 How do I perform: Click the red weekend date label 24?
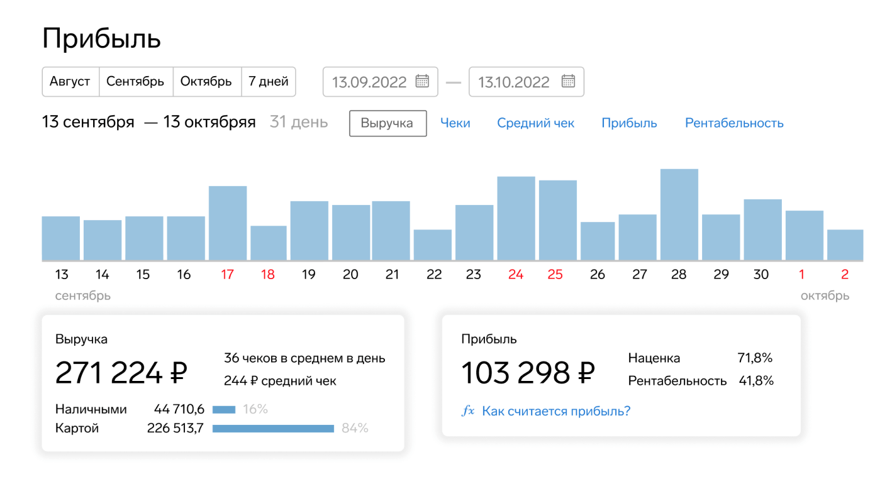pos(516,275)
